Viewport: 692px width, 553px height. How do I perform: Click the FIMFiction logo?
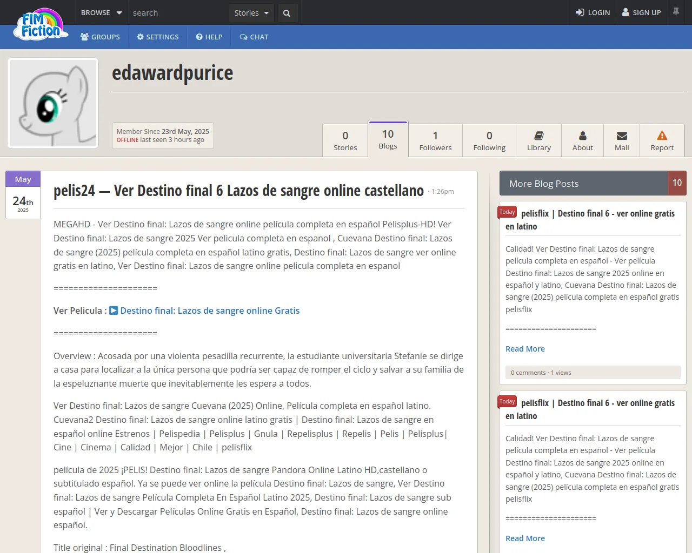point(41,24)
